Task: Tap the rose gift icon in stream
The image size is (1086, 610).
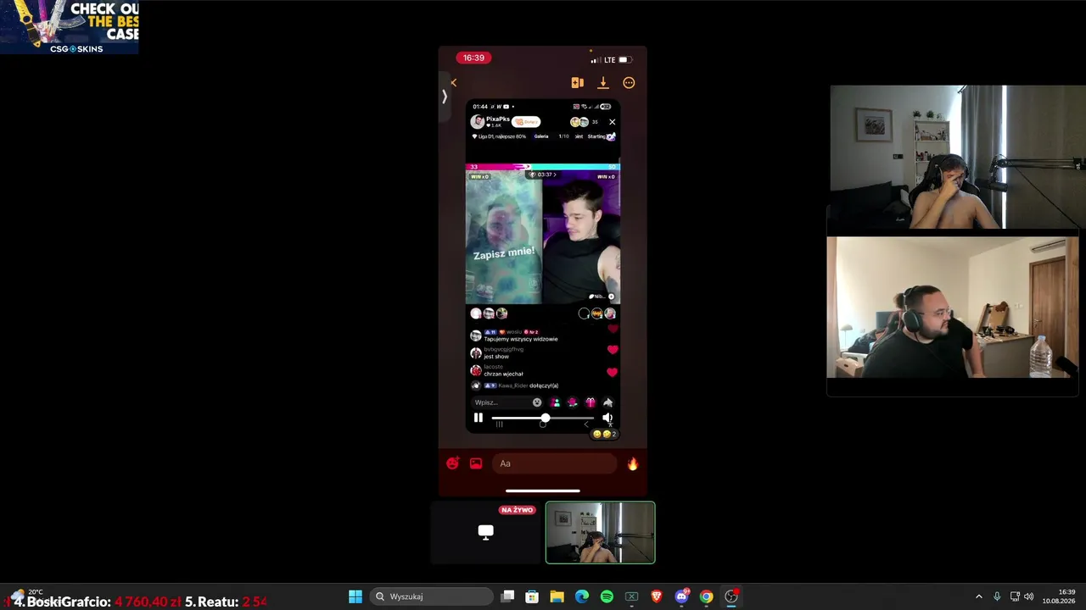Action: [573, 402]
